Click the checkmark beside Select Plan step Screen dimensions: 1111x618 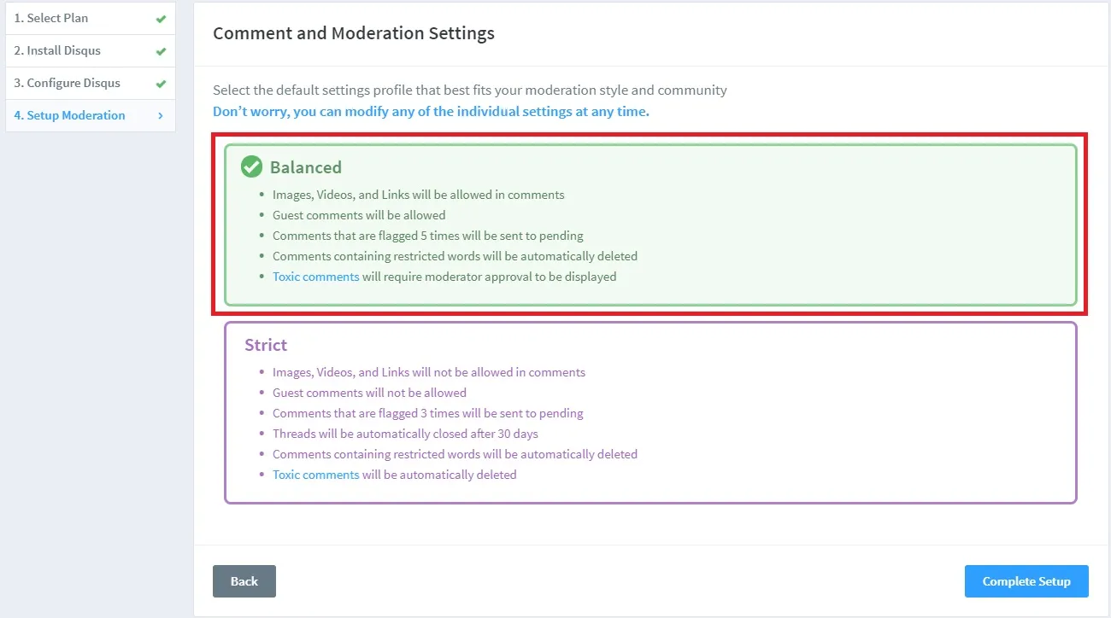pos(159,17)
